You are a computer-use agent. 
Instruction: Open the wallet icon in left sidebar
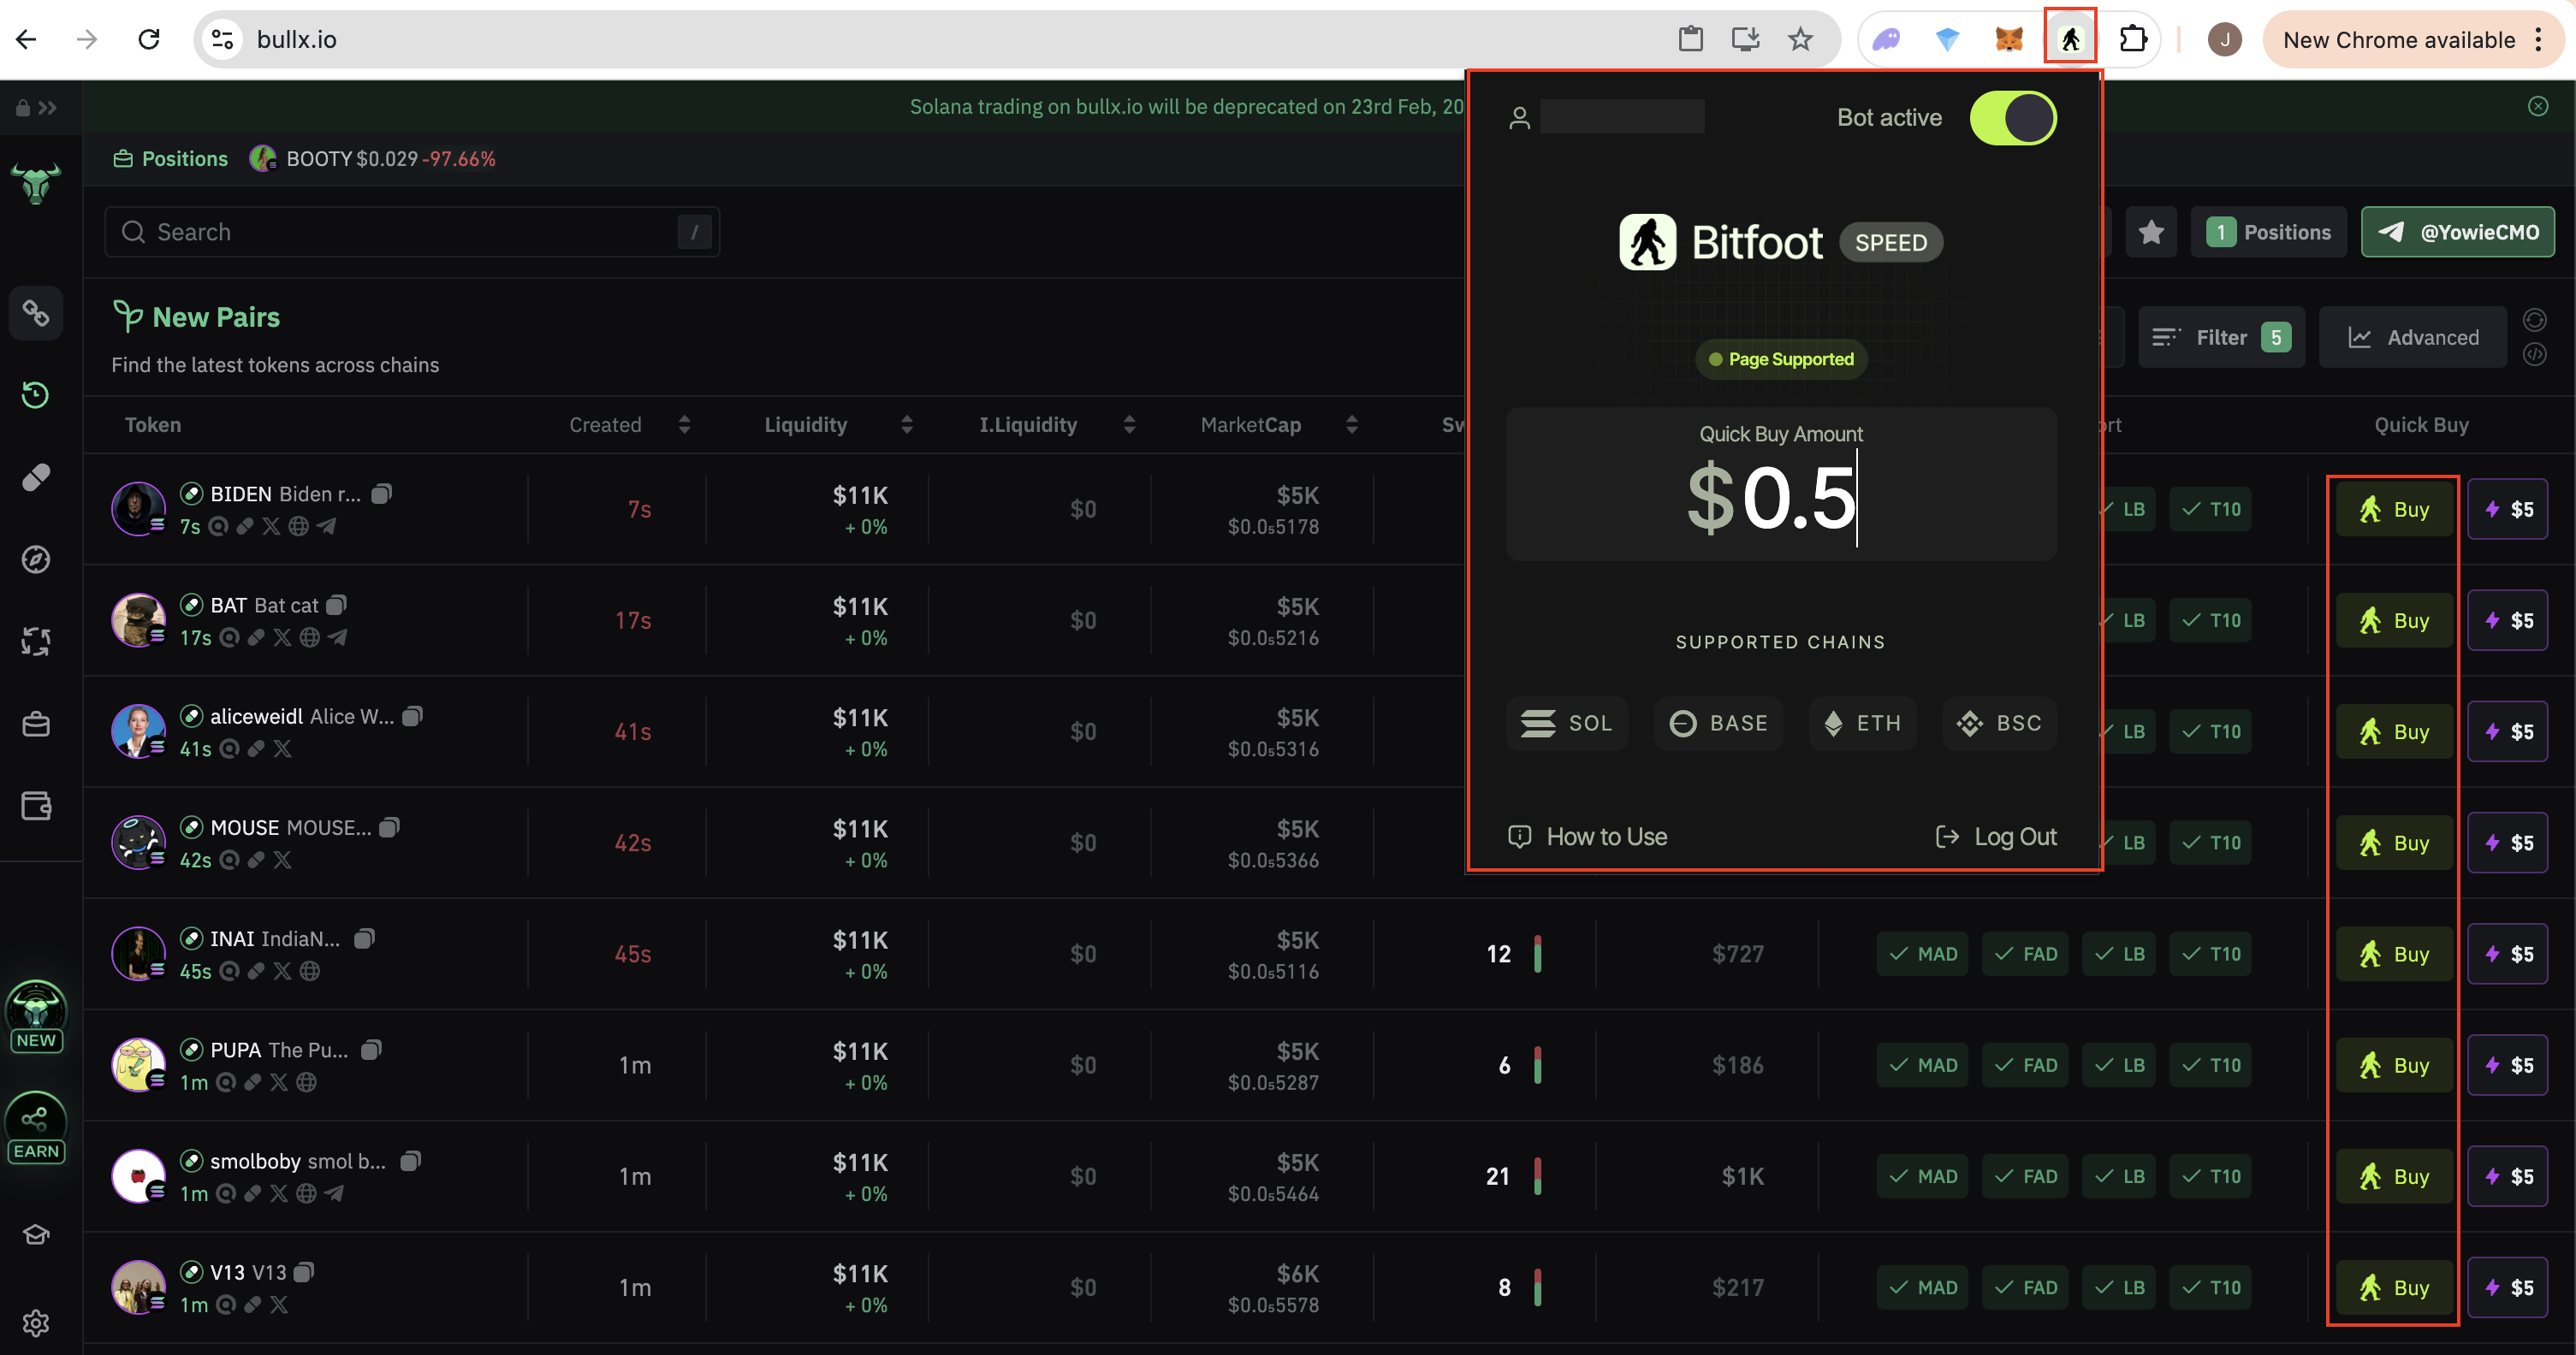(36, 806)
